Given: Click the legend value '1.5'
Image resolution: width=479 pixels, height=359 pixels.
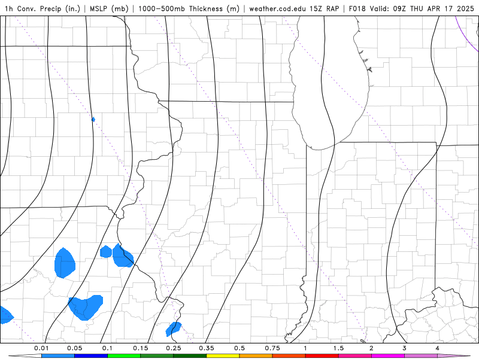Looking at the screenshot, I should [x=338, y=348].
